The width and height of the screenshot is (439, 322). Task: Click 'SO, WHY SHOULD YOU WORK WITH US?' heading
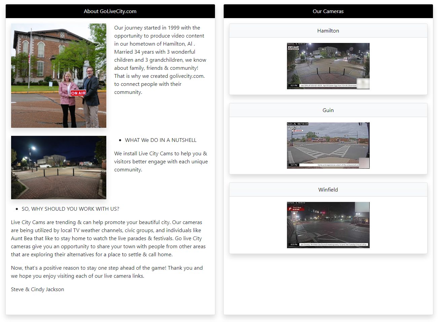coord(70,209)
